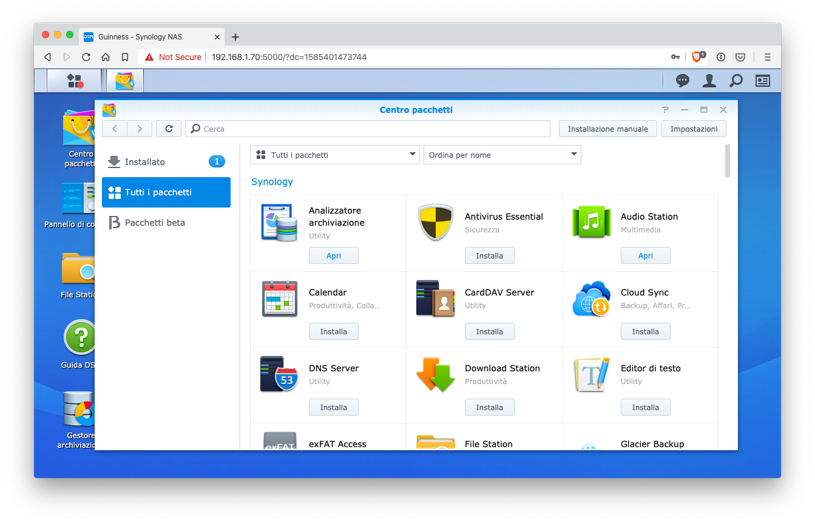Bookmark this page in the browser
This screenshot has height=523, width=815.
(x=125, y=57)
